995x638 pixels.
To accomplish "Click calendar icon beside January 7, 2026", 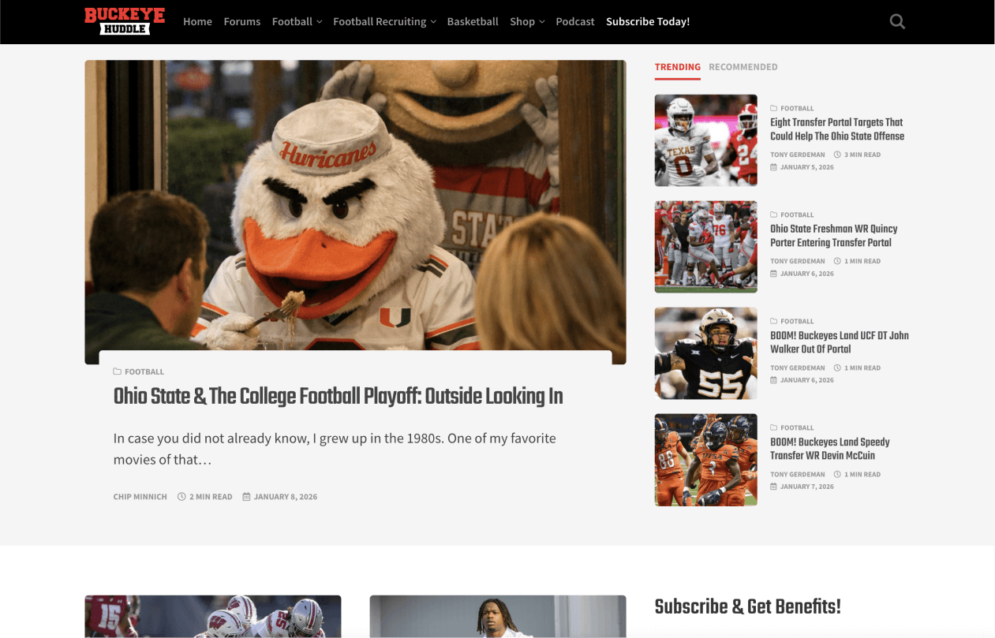I will [x=774, y=487].
